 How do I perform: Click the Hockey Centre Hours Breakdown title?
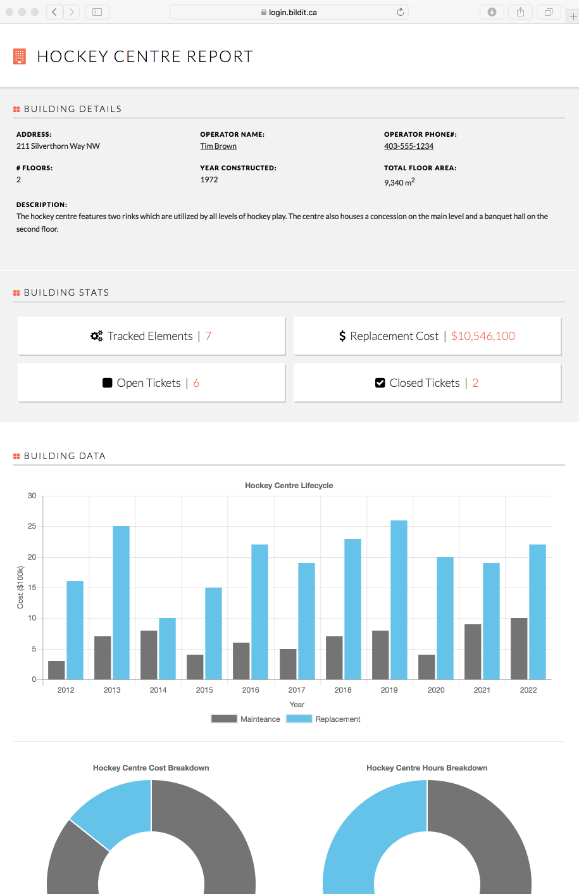click(427, 768)
